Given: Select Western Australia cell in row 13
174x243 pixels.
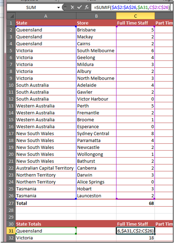Looking at the screenshot, I should tap(46, 106).
